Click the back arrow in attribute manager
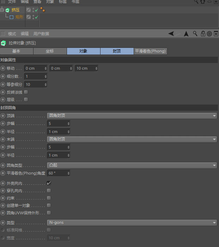Image resolution: width=219 pixels, height=247 pixels. point(171,33)
